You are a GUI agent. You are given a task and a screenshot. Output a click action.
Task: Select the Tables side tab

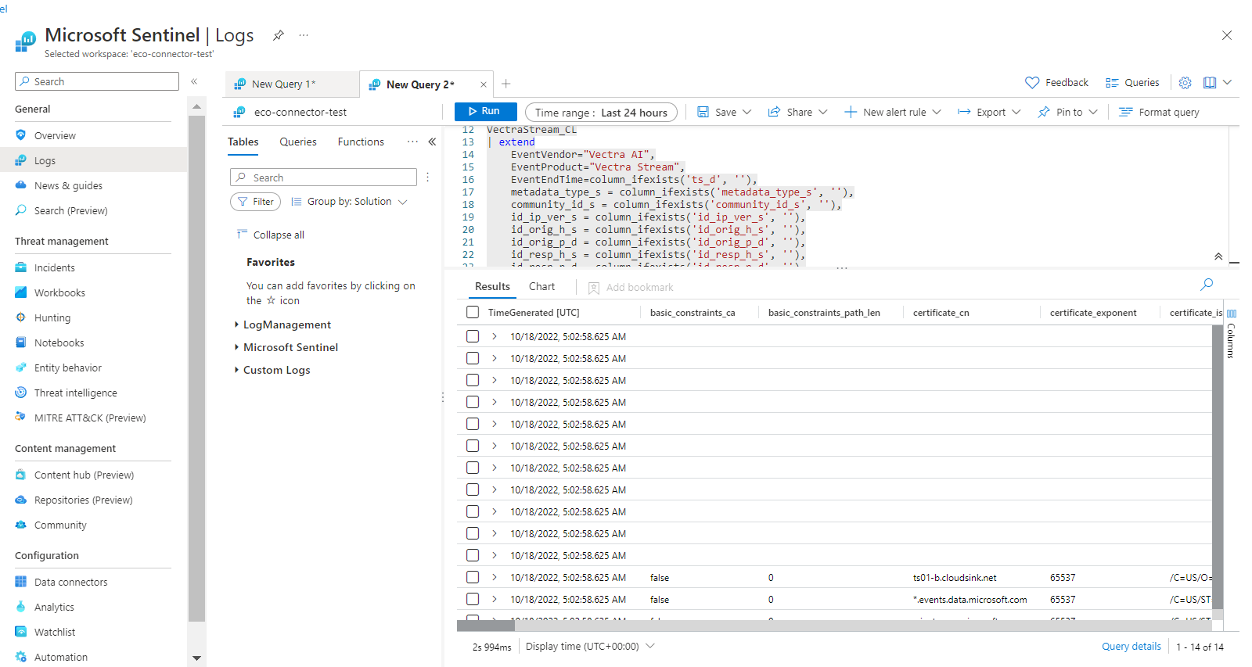coord(243,142)
